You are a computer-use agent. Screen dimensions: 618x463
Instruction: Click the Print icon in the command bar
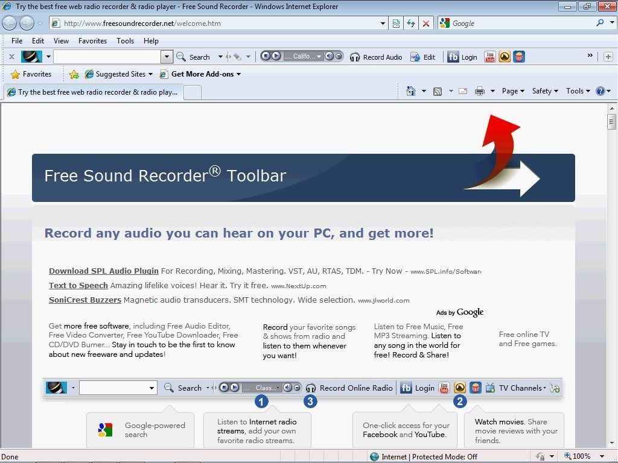click(x=480, y=91)
